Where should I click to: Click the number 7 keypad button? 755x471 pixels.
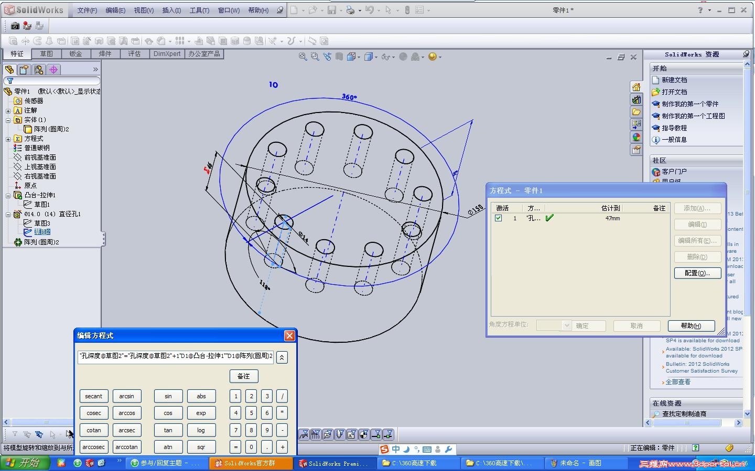pos(236,430)
